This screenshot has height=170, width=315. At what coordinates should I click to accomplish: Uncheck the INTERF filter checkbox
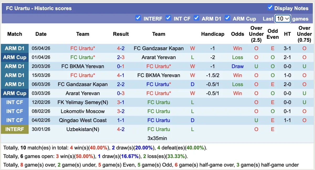coord(138,18)
